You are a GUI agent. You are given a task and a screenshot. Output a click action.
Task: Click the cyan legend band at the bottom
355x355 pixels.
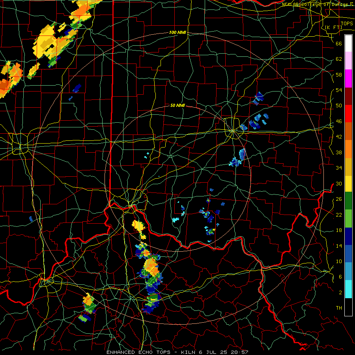click(348, 289)
